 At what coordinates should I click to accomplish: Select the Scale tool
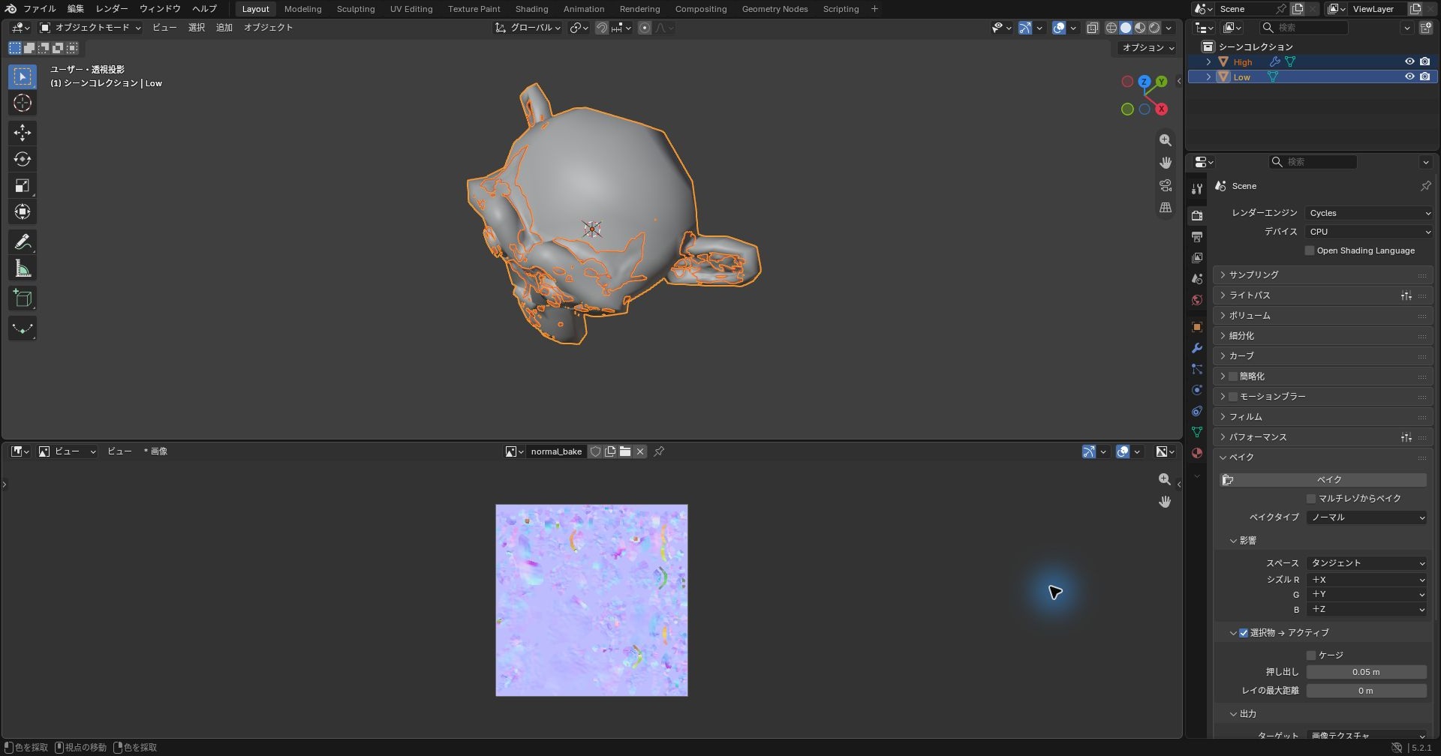(23, 185)
